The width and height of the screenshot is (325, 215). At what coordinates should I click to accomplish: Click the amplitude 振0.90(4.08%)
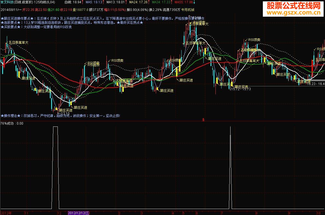tap(137, 10)
